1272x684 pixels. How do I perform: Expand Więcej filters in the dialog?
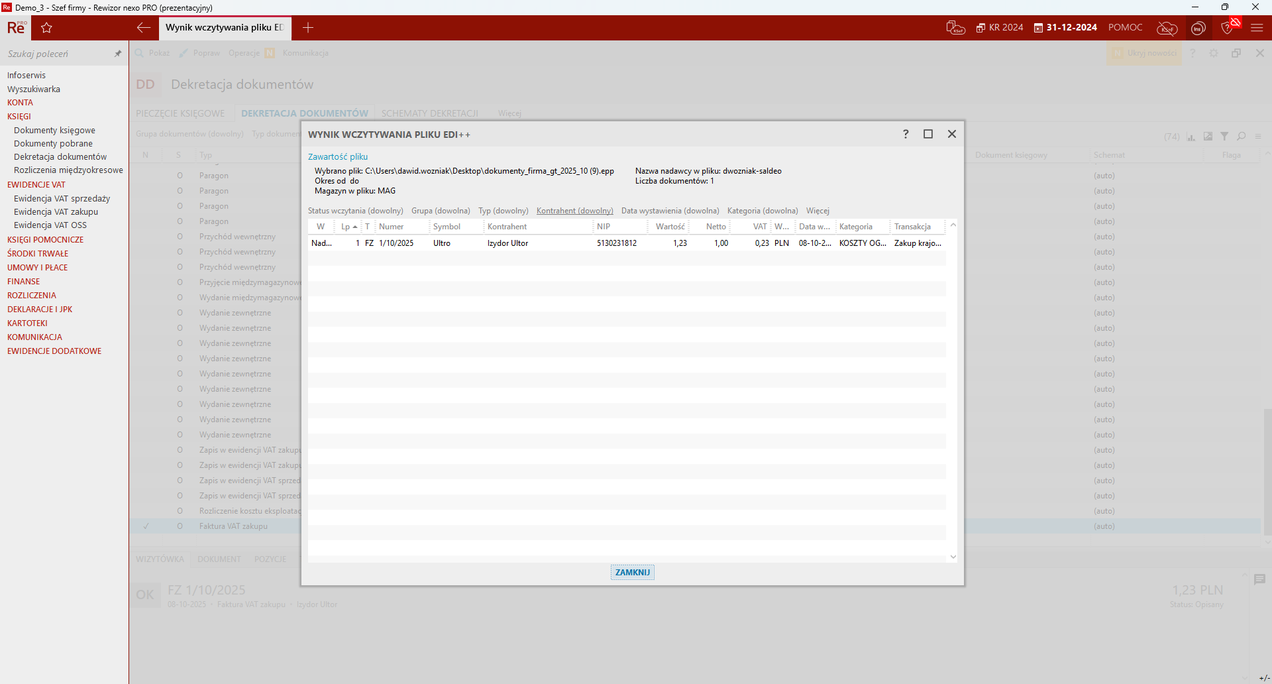818,211
